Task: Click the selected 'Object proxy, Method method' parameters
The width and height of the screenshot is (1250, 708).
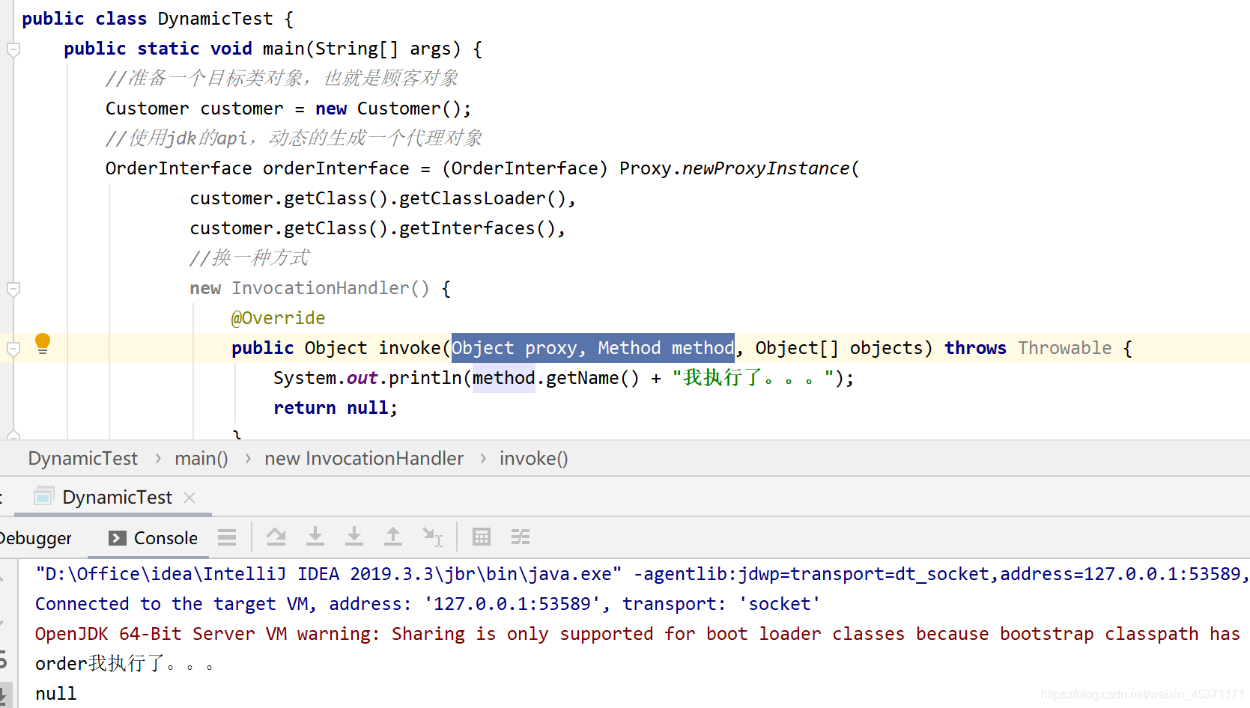Action: 593,348
